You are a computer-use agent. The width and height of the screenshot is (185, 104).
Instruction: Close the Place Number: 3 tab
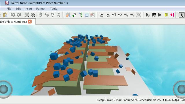click(x=29, y=22)
